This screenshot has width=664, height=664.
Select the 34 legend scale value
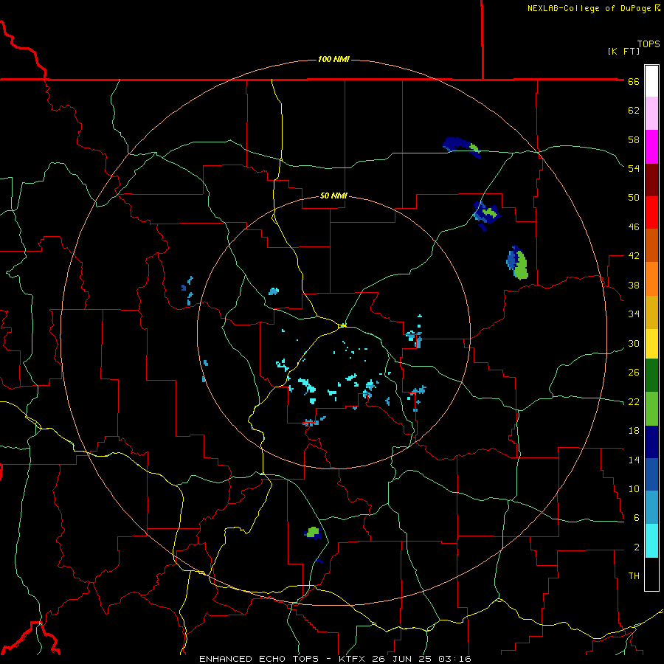(634, 314)
